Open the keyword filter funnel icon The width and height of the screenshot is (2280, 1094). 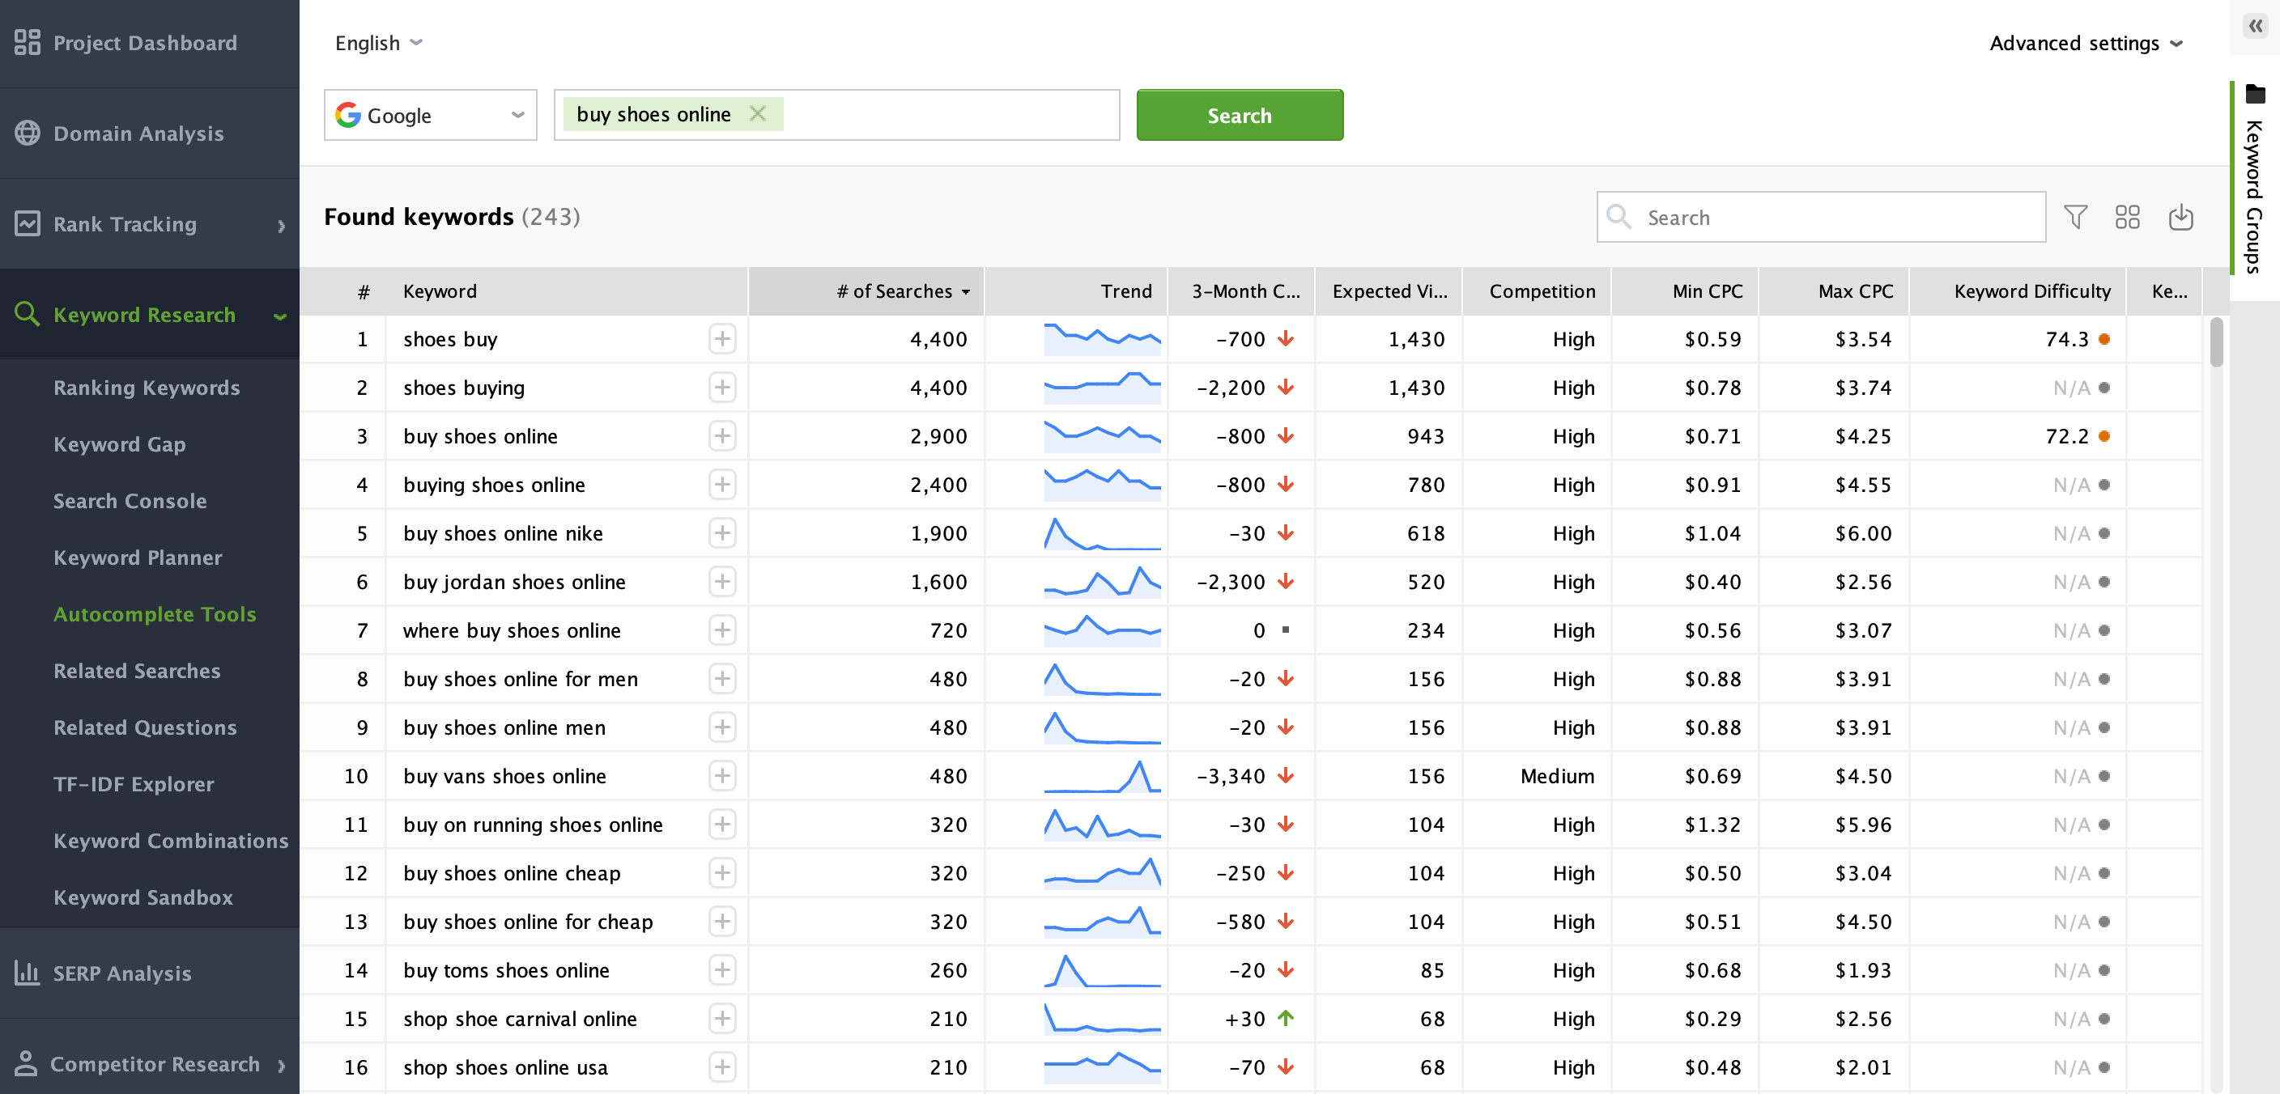2075,217
